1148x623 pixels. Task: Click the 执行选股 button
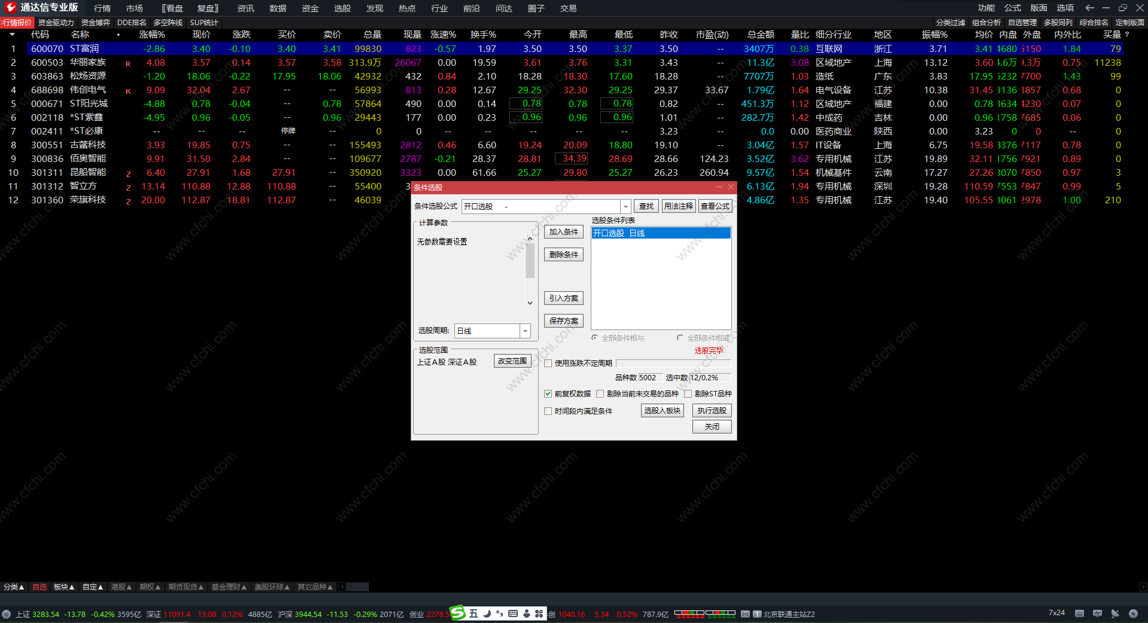tap(712, 411)
